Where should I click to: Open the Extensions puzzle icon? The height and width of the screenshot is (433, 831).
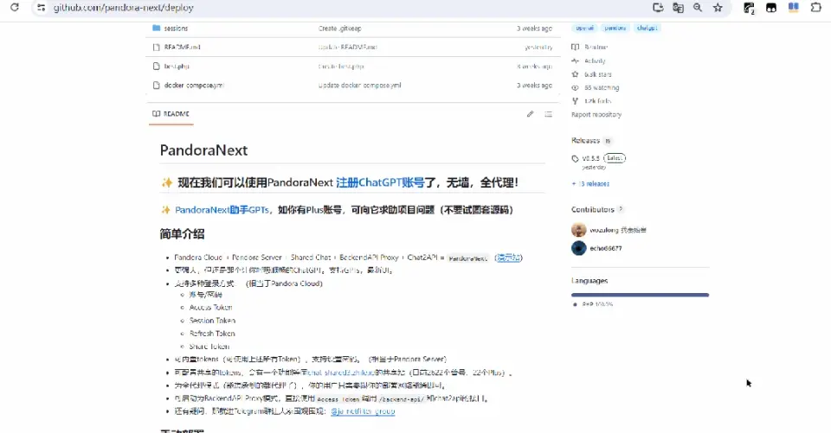point(815,8)
